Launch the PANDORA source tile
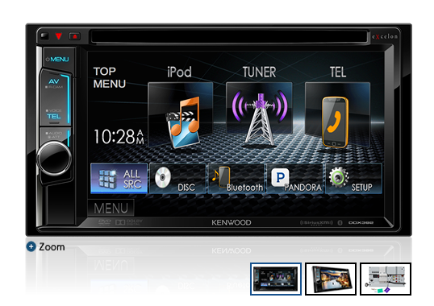434x306 pixels. point(294,179)
